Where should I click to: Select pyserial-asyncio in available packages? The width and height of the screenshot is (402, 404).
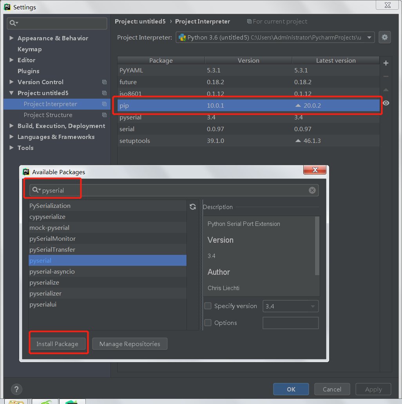tap(107, 272)
